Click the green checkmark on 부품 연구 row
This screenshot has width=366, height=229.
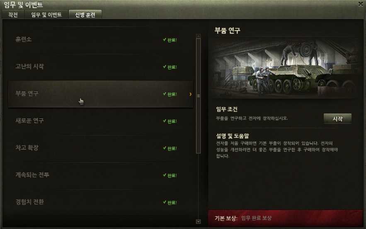click(165, 94)
